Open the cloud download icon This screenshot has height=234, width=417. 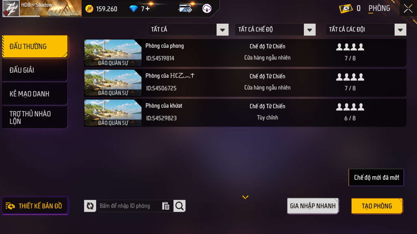click(x=207, y=9)
